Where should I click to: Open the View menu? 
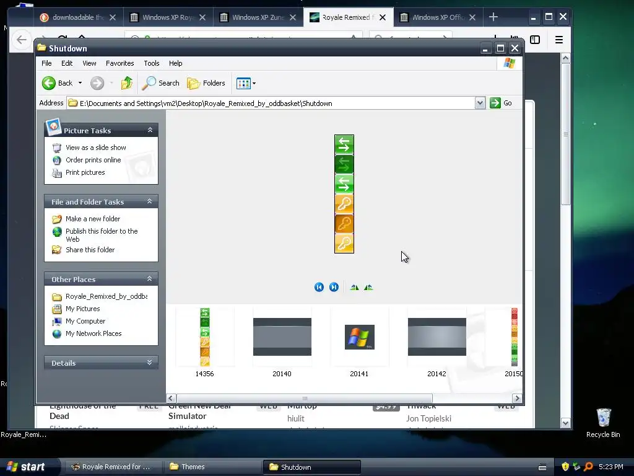[89, 63]
